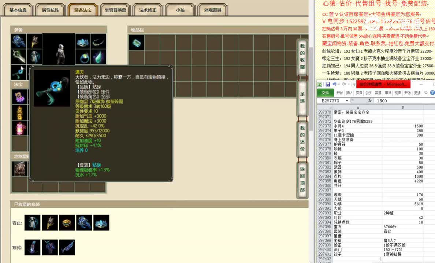Viewport: 435px width, 263px height.
Task: Open the 文件 tab in Excel
Action: pyautogui.click(x=325, y=92)
